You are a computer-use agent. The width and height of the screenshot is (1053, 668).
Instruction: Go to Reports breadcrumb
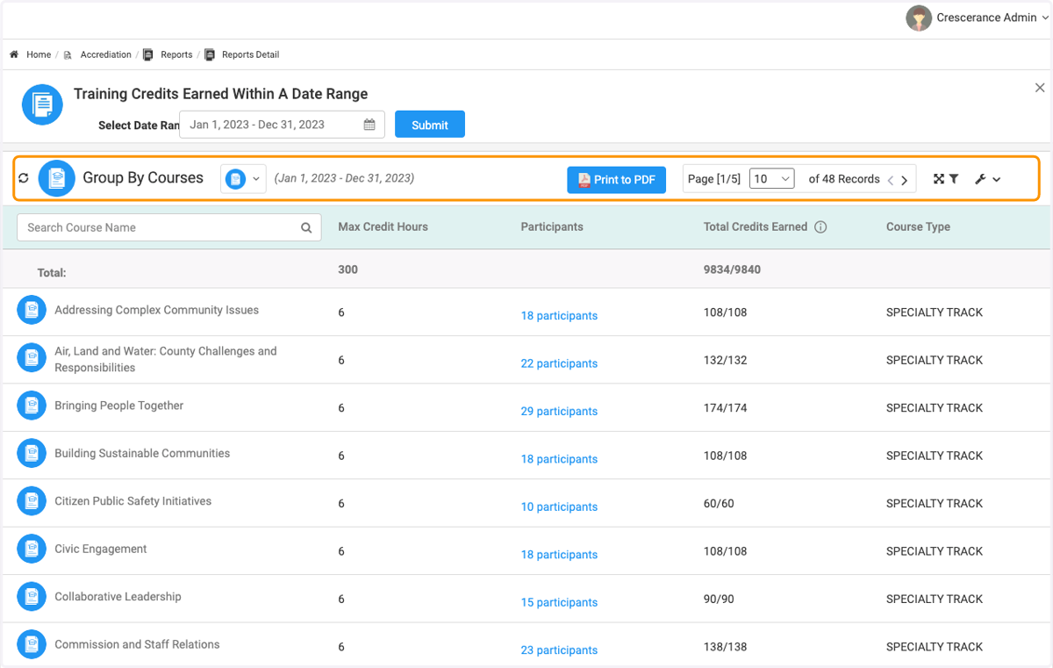tap(176, 54)
